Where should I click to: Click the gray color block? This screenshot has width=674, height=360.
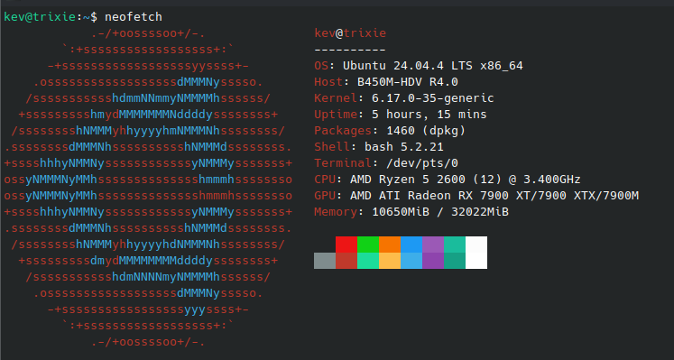[x=325, y=261]
